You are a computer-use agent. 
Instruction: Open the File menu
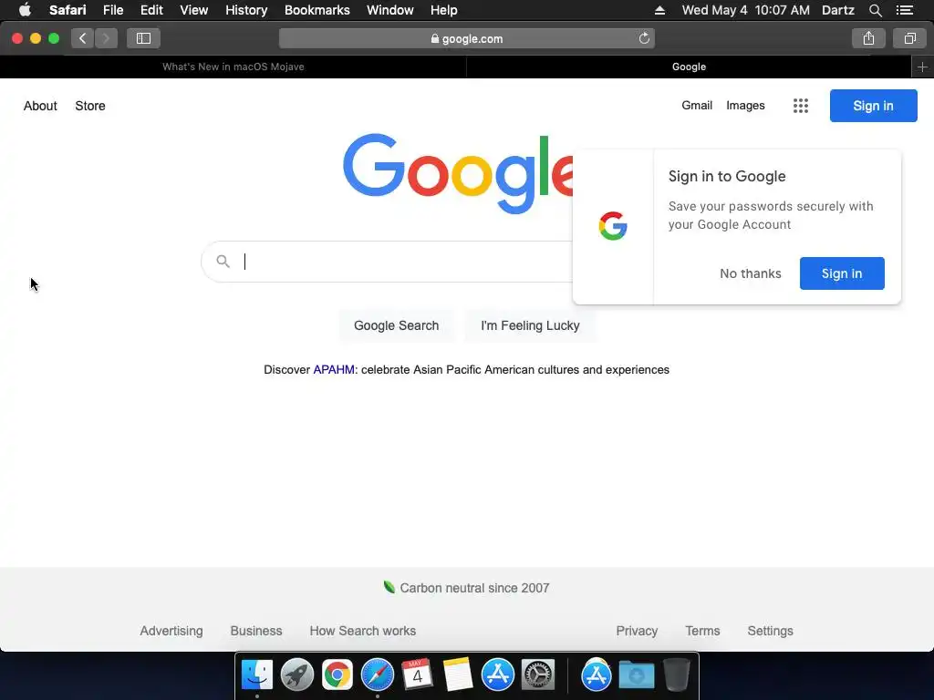[113, 10]
